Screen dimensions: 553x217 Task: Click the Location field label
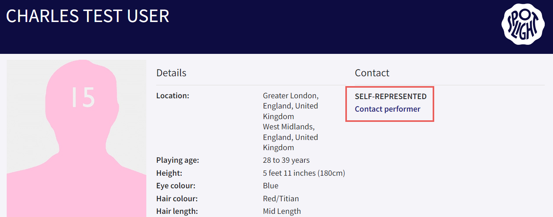[x=173, y=96]
